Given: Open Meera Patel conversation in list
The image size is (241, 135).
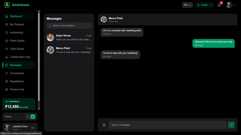Looking at the screenshot, I should [x=69, y=50].
